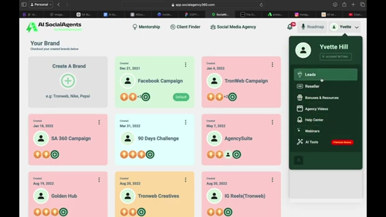Image resolution: width=386 pixels, height=217 pixels.
Task: Open options for 90 Days Challenge card
Action: tap(185, 122)
